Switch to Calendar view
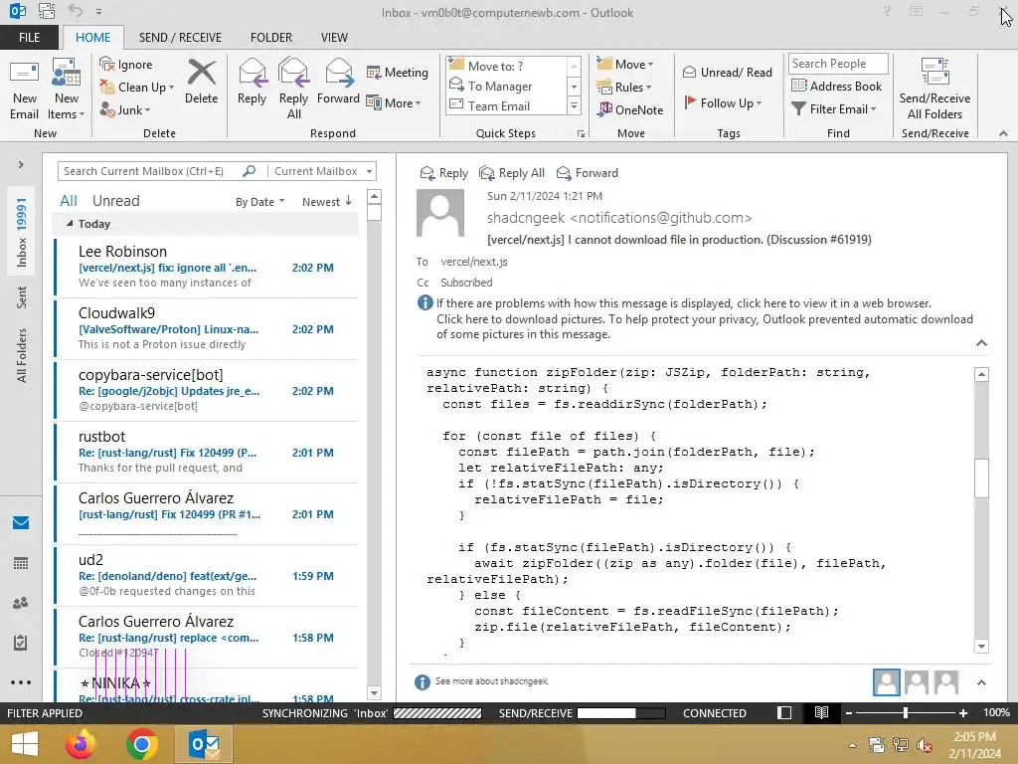Viewport: 1018px width, 764px height. (x=21, y=563)
